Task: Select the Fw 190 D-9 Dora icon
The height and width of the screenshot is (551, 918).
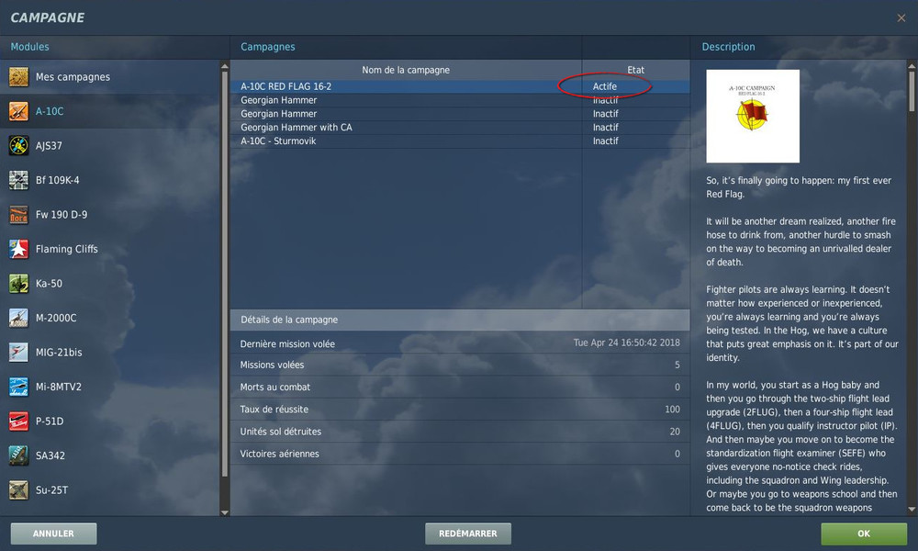Action: (x=18, y=215)
